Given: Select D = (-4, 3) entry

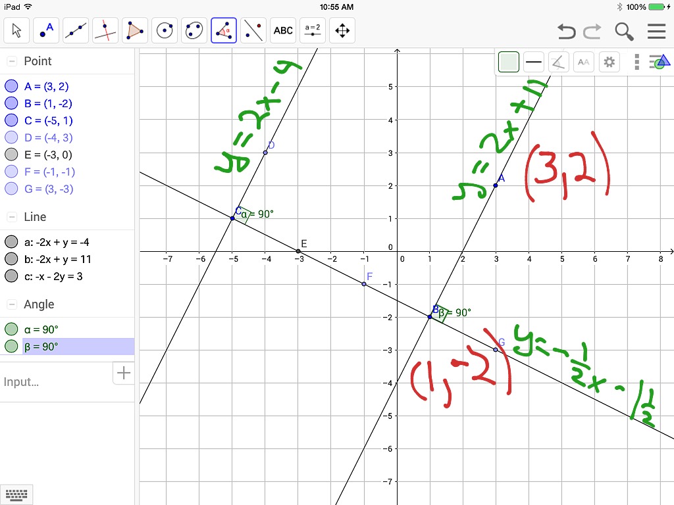Looking at the screenshot, I should [49, 138].
